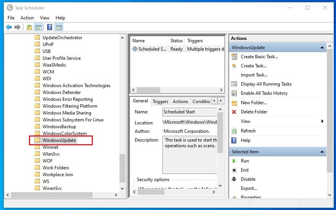Click the Actions pane scroll-down arrow
The height and width of the screenshot is (210, 336).
pos(330,195)
